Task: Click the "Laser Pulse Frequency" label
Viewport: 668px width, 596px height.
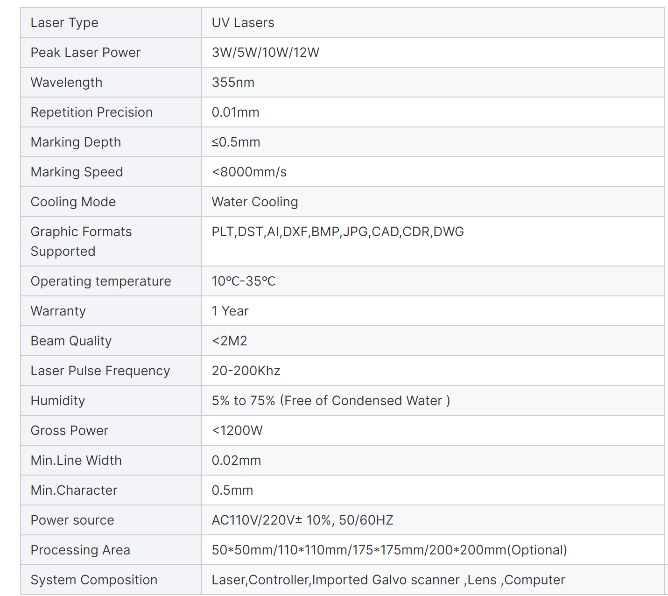Action: click(x=100, y=371)
